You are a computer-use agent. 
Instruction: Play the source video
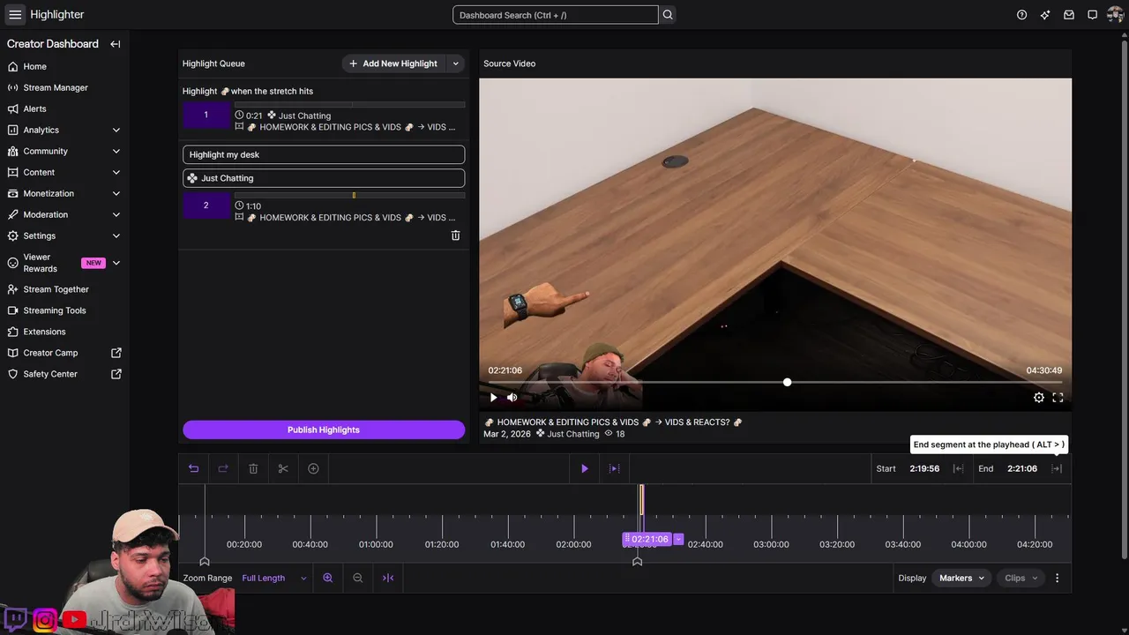click(x=494, y=398)
